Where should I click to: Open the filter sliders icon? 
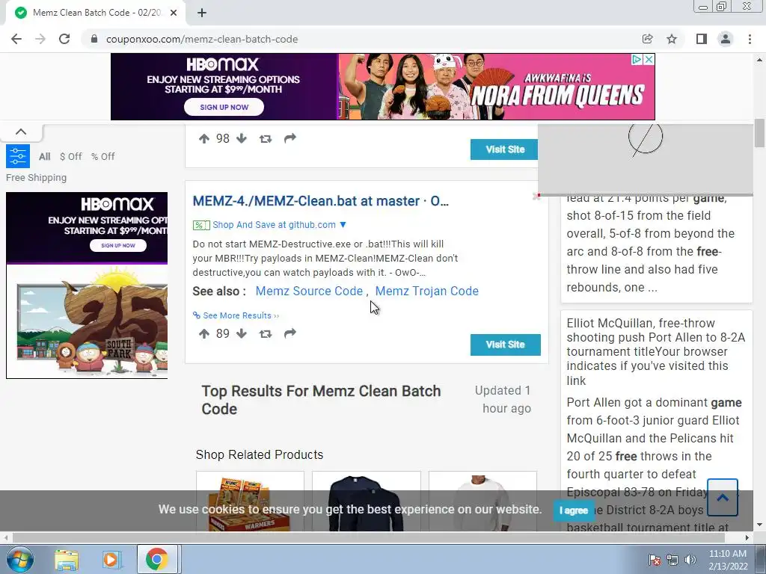tap(18, 156)
